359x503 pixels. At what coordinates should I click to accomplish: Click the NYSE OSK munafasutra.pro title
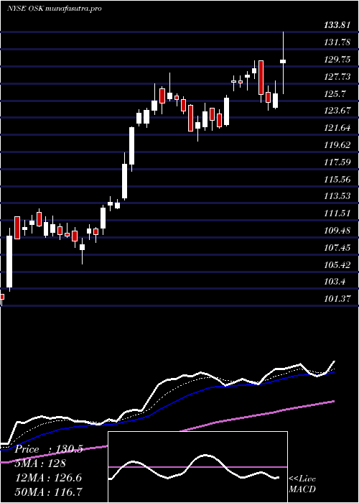(54, 9)
